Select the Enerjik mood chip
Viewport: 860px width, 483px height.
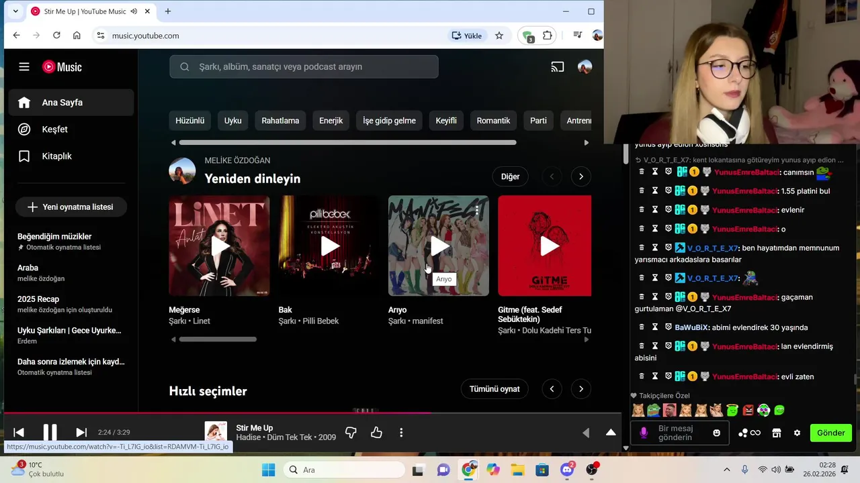tap(331, 121)
